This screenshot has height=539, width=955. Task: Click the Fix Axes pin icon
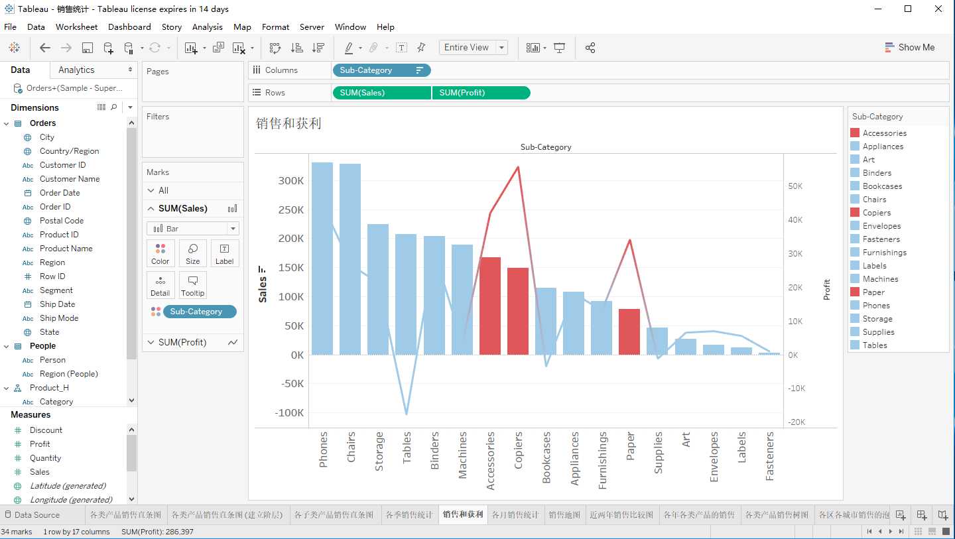click(421, 48)
